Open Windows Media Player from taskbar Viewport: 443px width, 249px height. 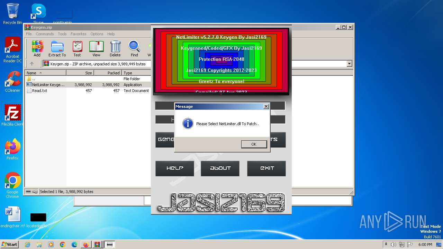[x=51, y=245]
